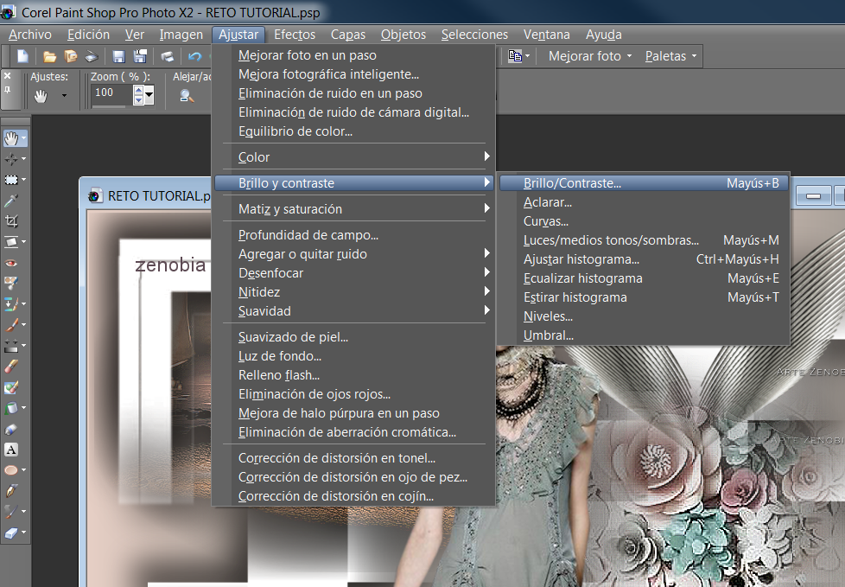Select the Dropper tool

(10, 201)
